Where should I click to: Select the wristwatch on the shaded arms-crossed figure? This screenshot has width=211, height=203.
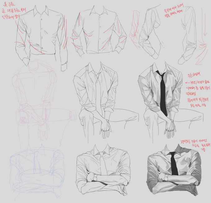pos(166,178)
